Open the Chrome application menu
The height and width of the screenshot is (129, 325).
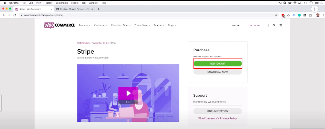[x=14, y=3]
